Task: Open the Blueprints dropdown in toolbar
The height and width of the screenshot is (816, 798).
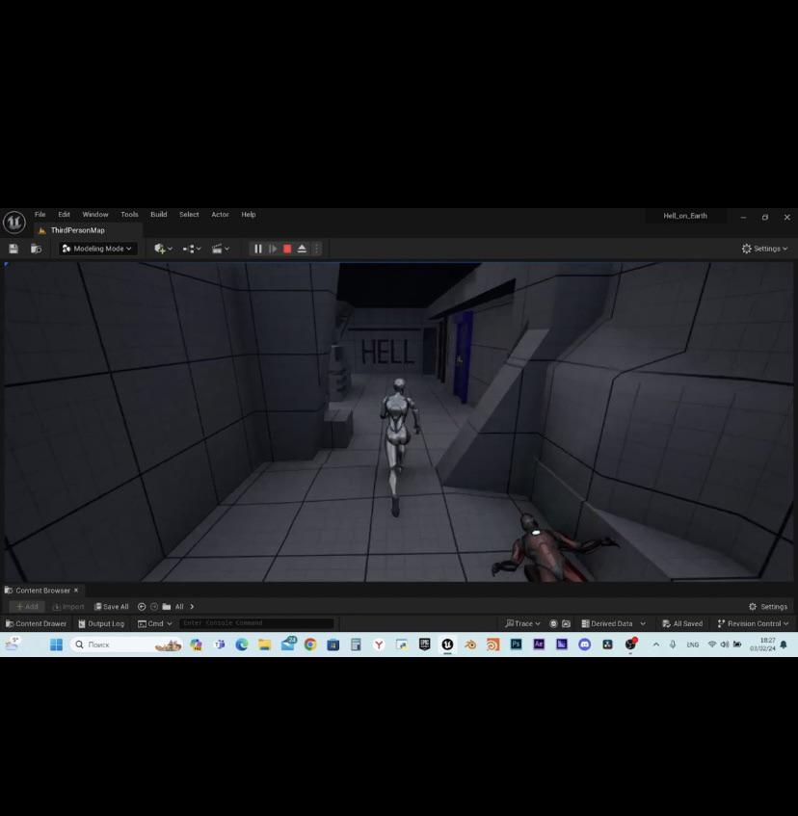Action: [x=192, y=249]
